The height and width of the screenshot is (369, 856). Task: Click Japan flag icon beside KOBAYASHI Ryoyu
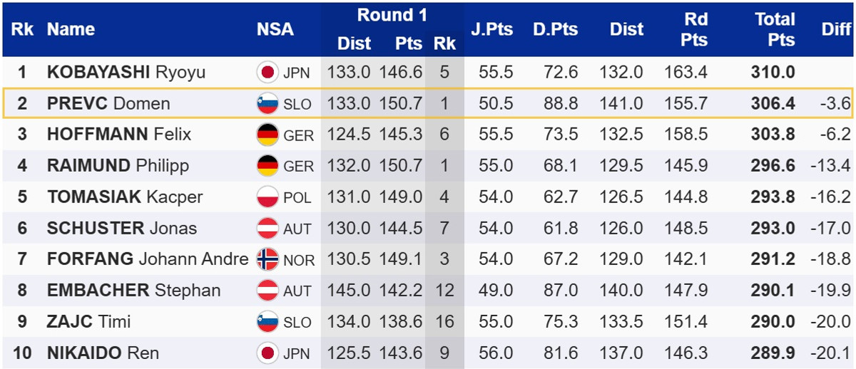(267, 72)
